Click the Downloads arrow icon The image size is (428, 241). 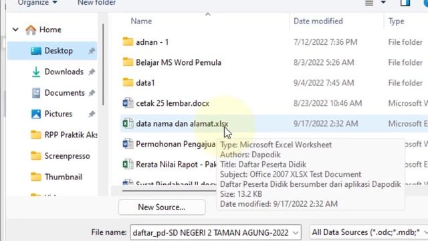(x=36, y=72)
